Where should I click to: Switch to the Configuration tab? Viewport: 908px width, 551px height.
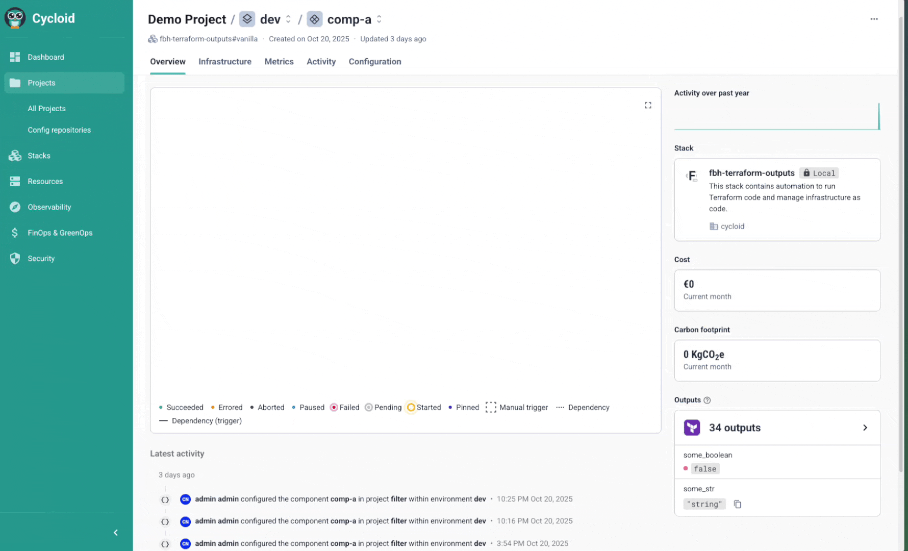[374, 62]
